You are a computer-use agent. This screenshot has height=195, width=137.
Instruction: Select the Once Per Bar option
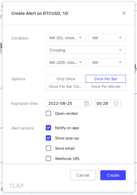[105, 79]
